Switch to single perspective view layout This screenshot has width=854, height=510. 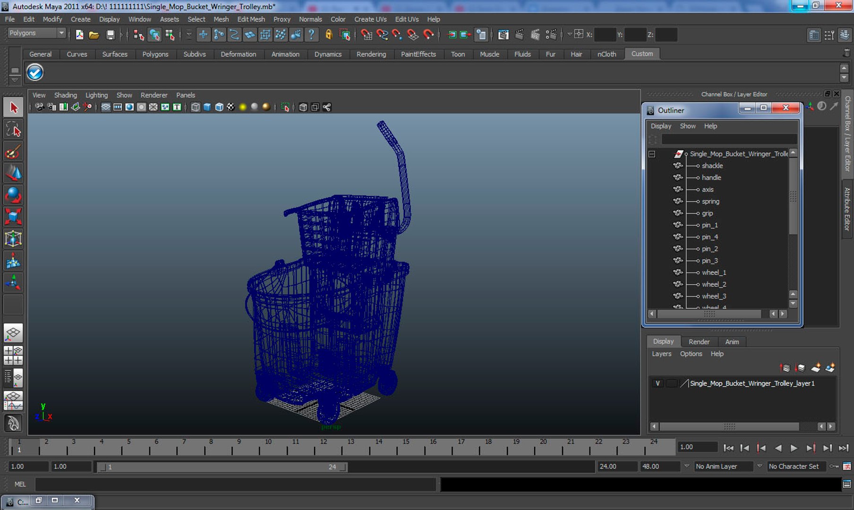pos(13,333)
